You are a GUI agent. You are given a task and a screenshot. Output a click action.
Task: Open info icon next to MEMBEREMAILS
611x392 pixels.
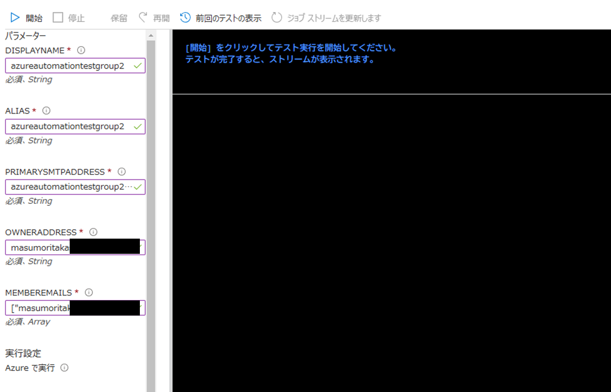tap(89, 293)
